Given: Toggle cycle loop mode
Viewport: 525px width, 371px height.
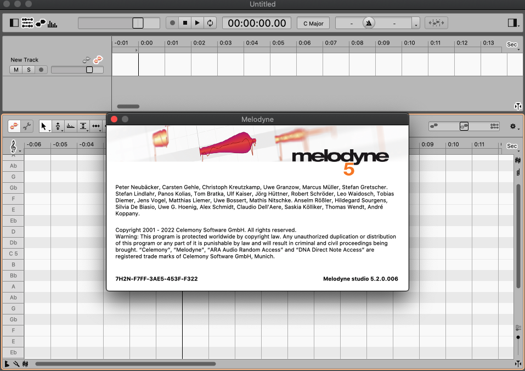Looking at the screenshot, I should [x=210, y=23].
